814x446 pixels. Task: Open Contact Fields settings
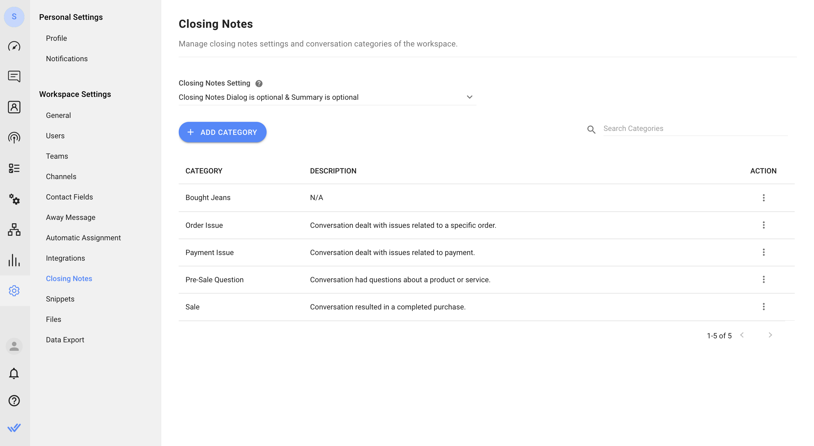pos(69,197)
